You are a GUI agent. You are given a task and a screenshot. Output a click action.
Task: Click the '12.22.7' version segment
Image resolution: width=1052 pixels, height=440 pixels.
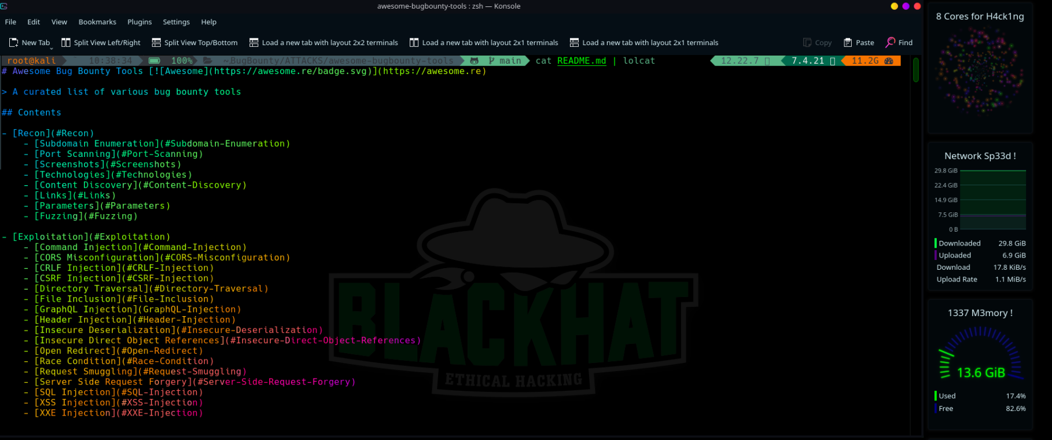click(745, 61)
